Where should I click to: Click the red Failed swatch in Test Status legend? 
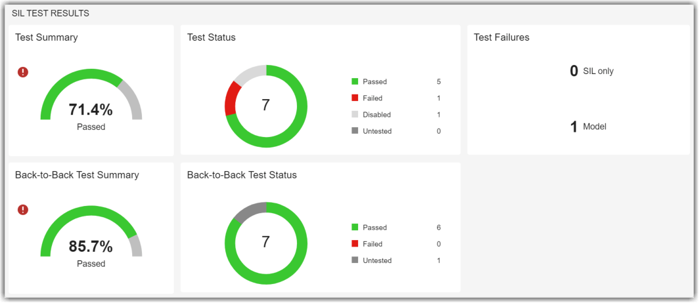pyautogui.click(x=355, y=98)
